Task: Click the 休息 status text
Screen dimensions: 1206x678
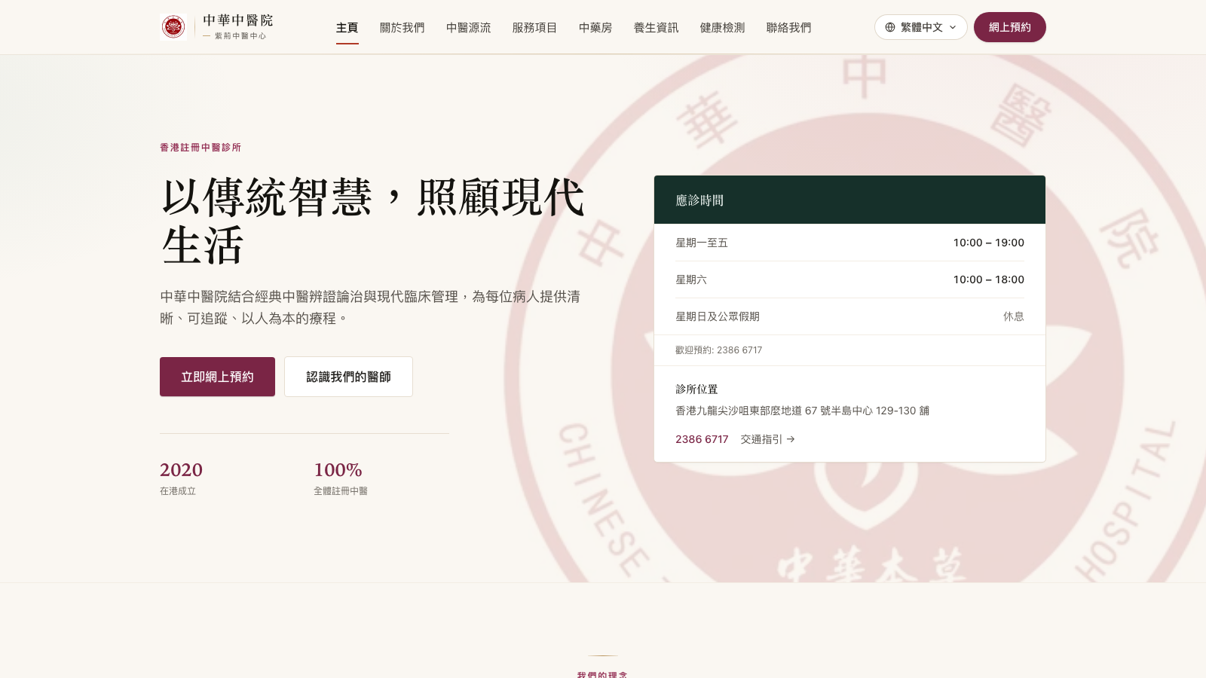Action: (x=1014, y=316)
